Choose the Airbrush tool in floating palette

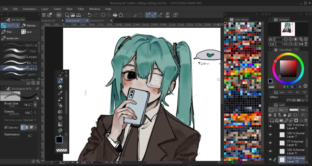click(x=60, y=106)
